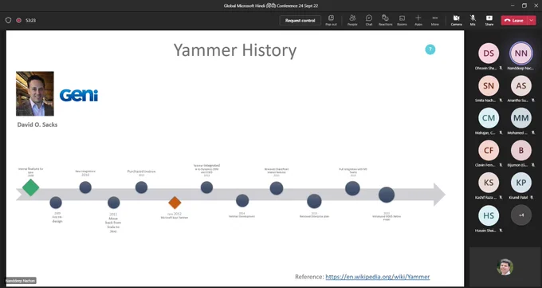Screen dimensions: 542x288
Task: Close the Teams meeting window
Action: [536, 6]
